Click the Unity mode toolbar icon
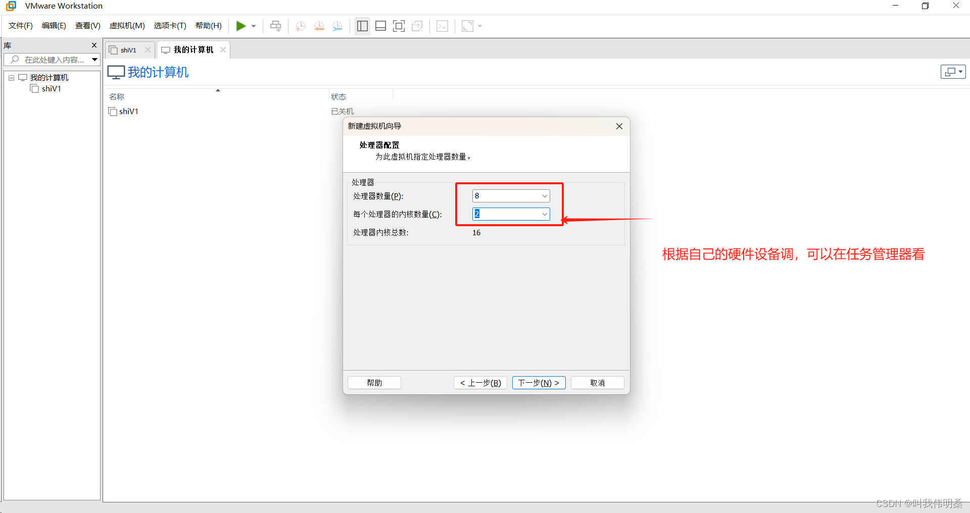This screenshot has width=970, height=513. [x=417, y=26]
